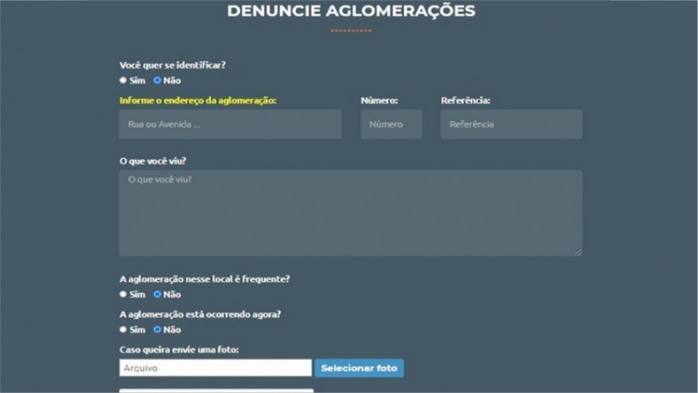Image resolution: width=698 pixels, height=393 pixels.
Task: Focus the Número input field
Action: 392,124
